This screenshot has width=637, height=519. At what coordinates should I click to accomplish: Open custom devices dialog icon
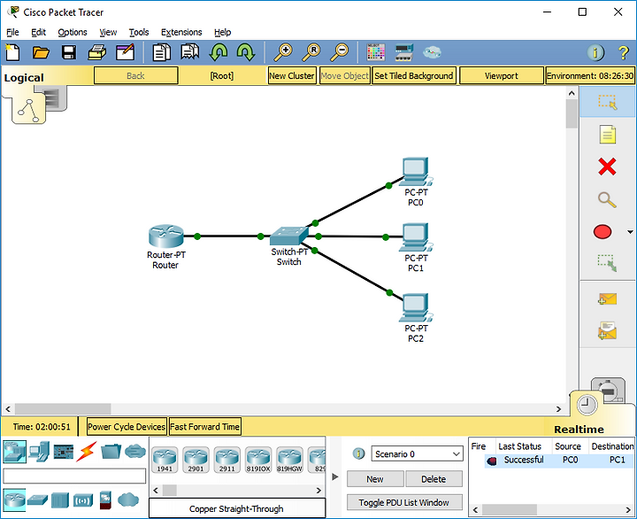point(403,52)
